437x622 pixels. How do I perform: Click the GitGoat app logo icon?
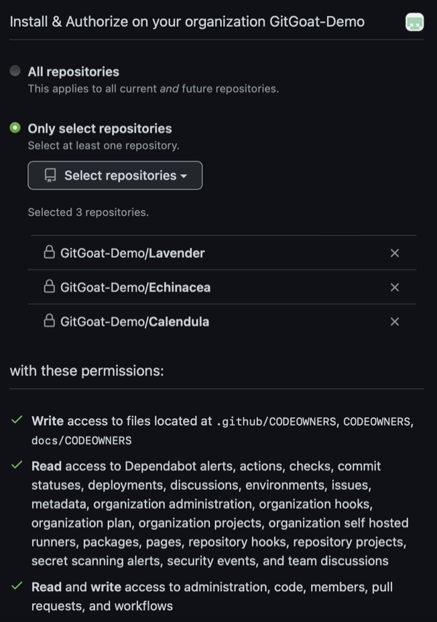pos(415,21)
